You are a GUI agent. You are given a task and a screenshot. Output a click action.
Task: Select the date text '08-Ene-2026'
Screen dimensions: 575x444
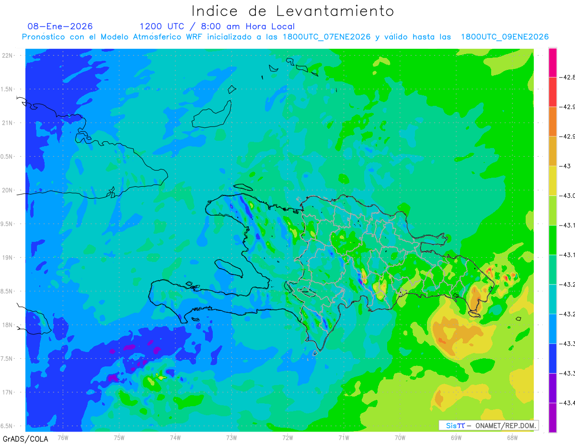(60, 26)
